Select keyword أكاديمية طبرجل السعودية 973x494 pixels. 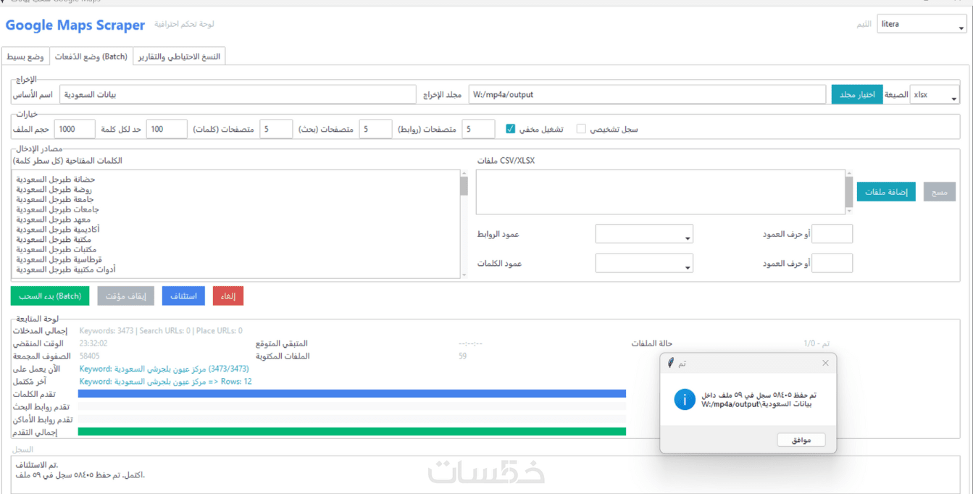coord(58,230)
